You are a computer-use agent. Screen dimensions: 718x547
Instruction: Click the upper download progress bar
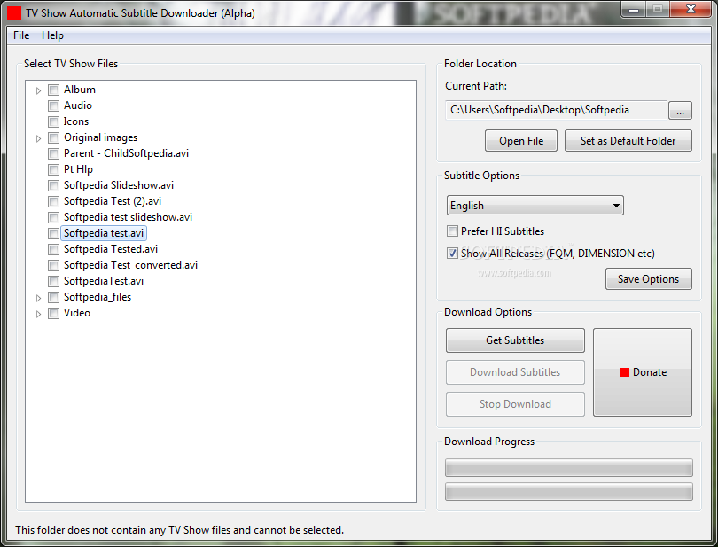coord(569,468)
